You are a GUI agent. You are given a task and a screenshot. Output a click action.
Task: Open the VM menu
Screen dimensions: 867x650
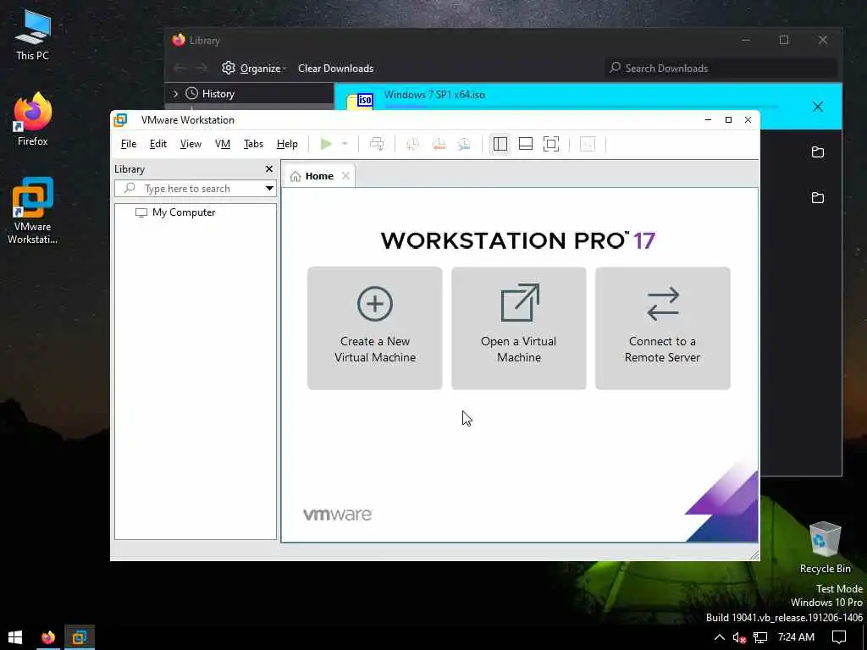click(x=223, y=144)
